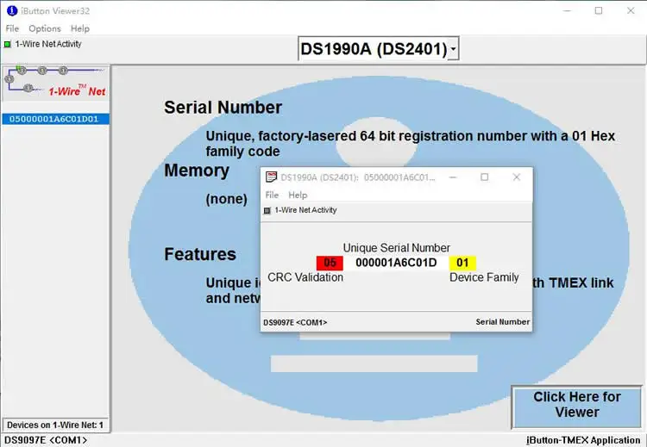The width and height of the screenshot is (647, 447).
Task: Select device 05000001A6C01D01 in the list
Action: pyautogui.click(x=55, y=119)
